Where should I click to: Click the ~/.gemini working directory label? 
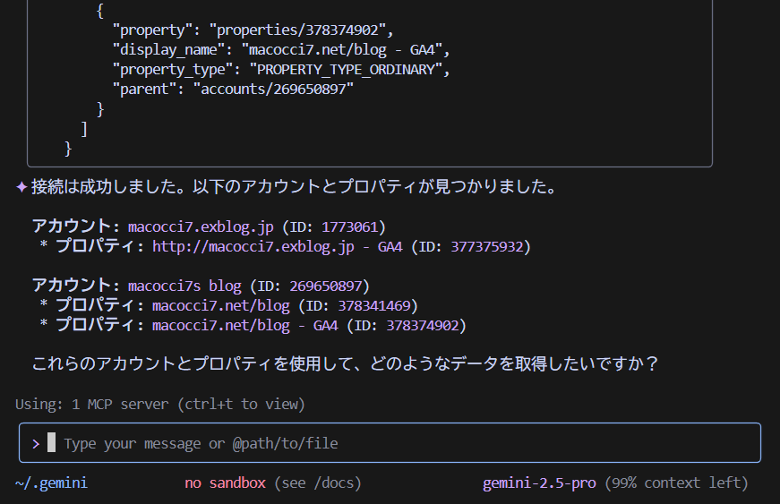(51, 483)
